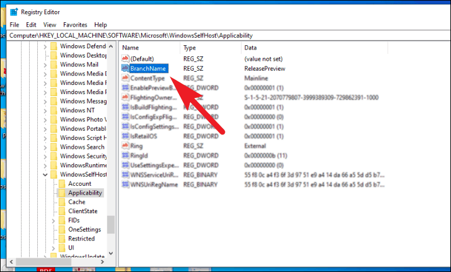Click the IsConfigExpFlig DWORD icon

[125, 116]
